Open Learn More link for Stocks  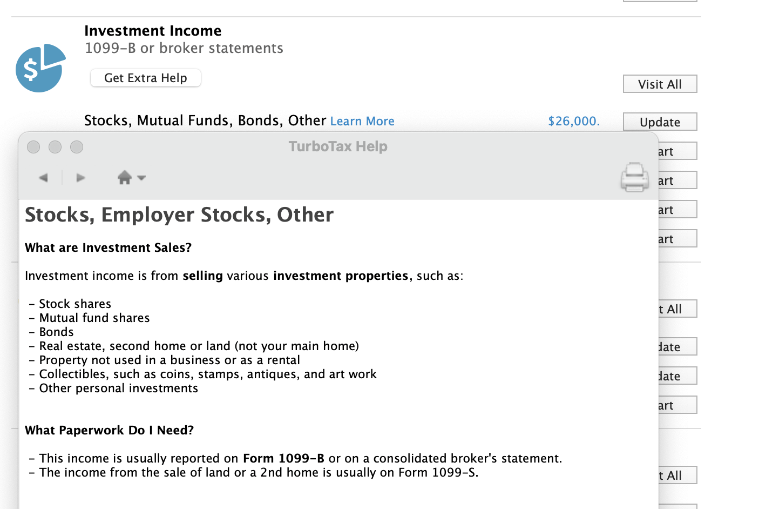point(362,122)
